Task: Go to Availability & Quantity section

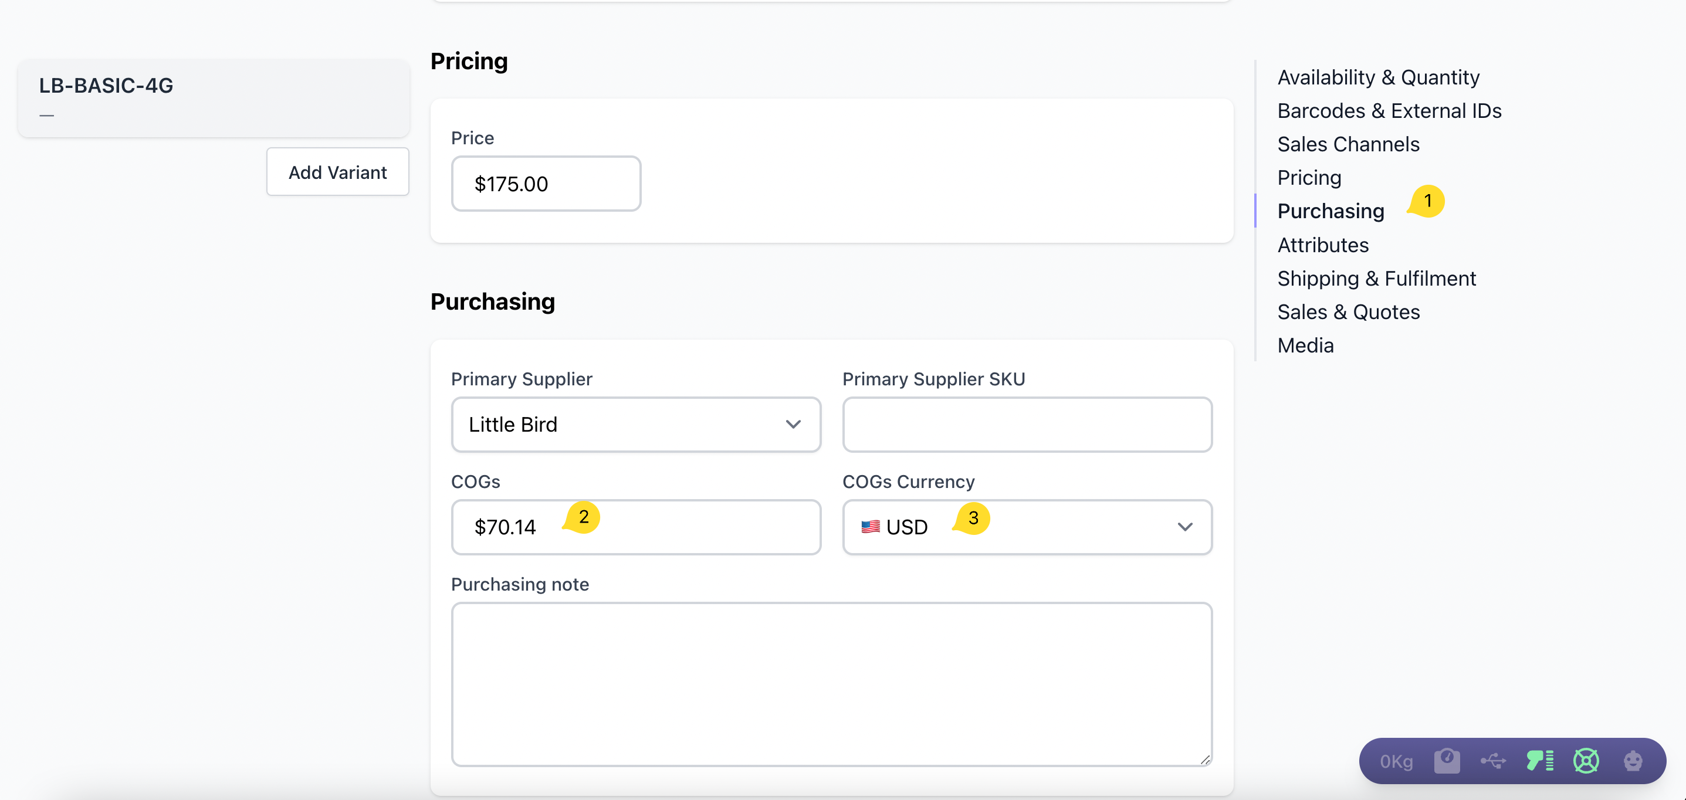Action: (x=1378, y=77)
